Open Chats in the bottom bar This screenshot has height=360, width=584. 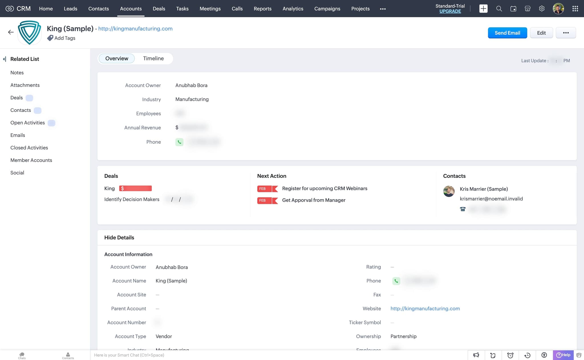(22, 355)
